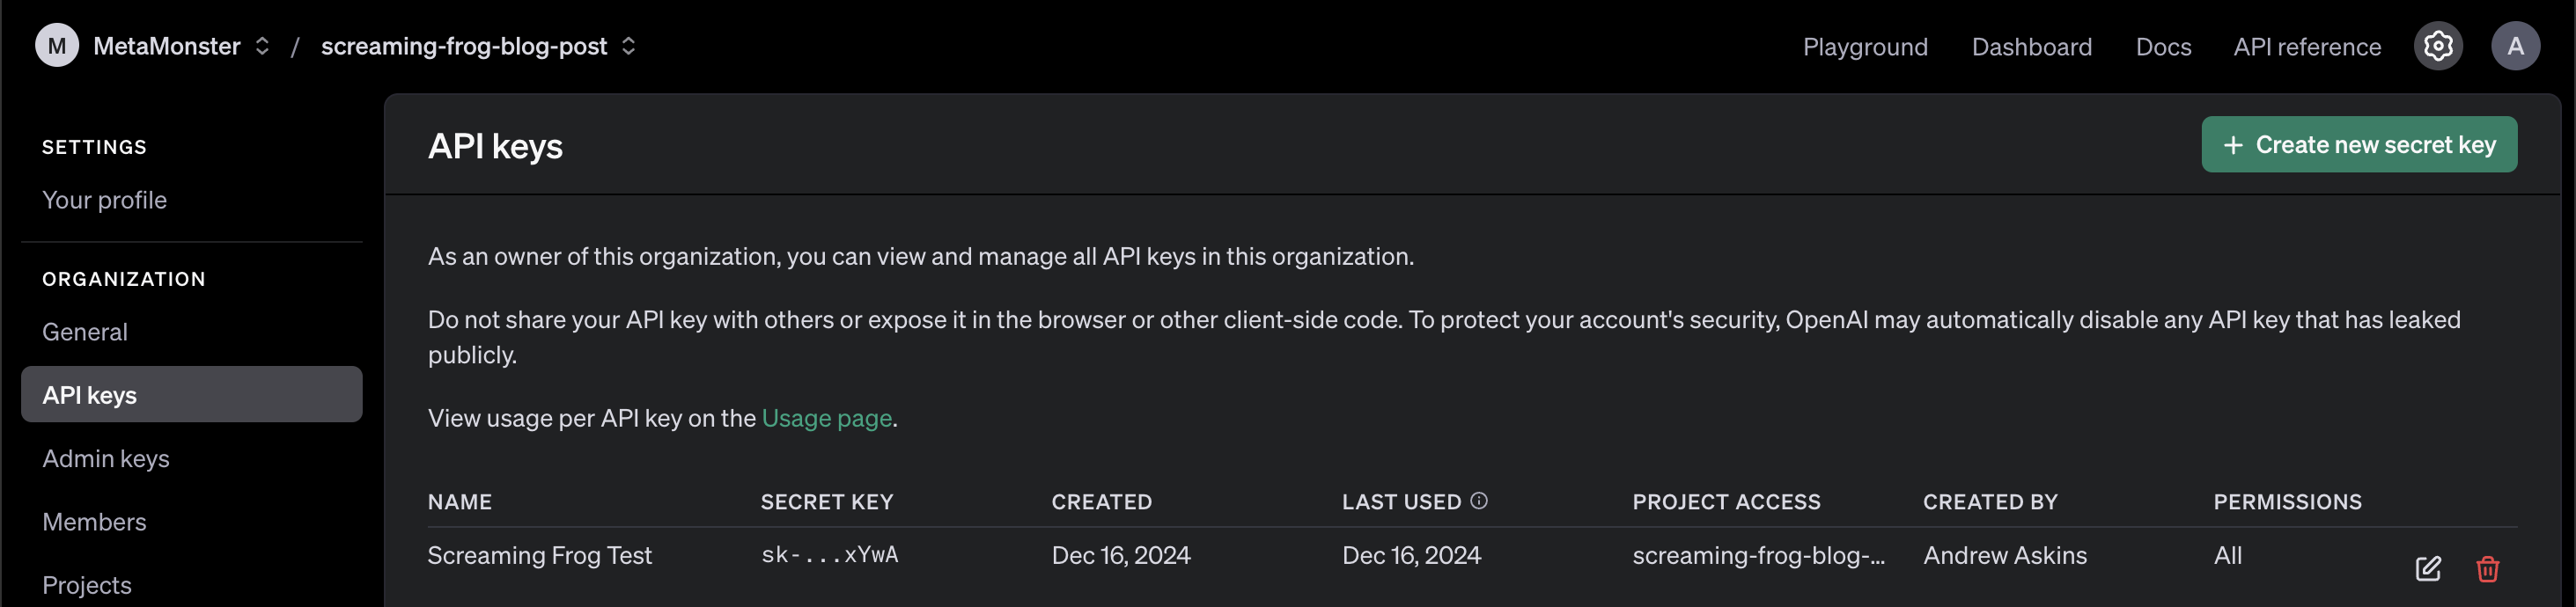
Task: Click the masked secret key sk-...xYwA
Action: click(x=829, y=555)
